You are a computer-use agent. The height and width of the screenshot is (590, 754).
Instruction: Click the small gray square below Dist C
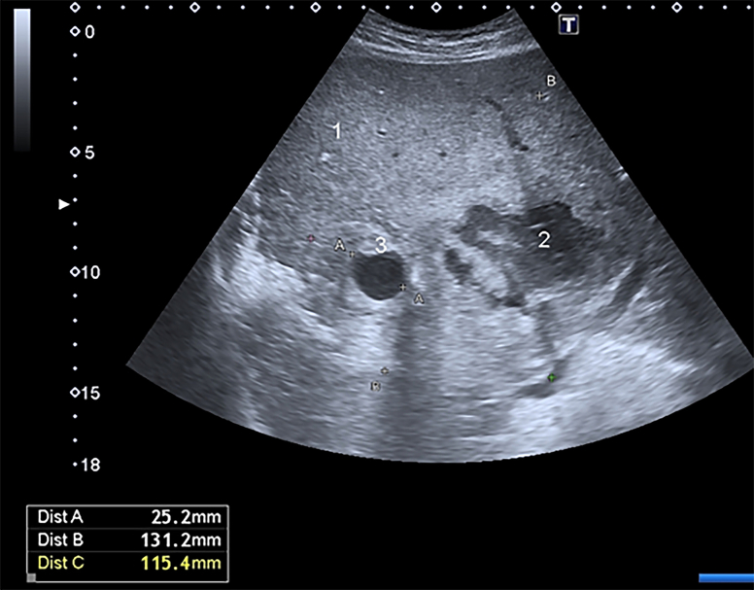(31, 577)
